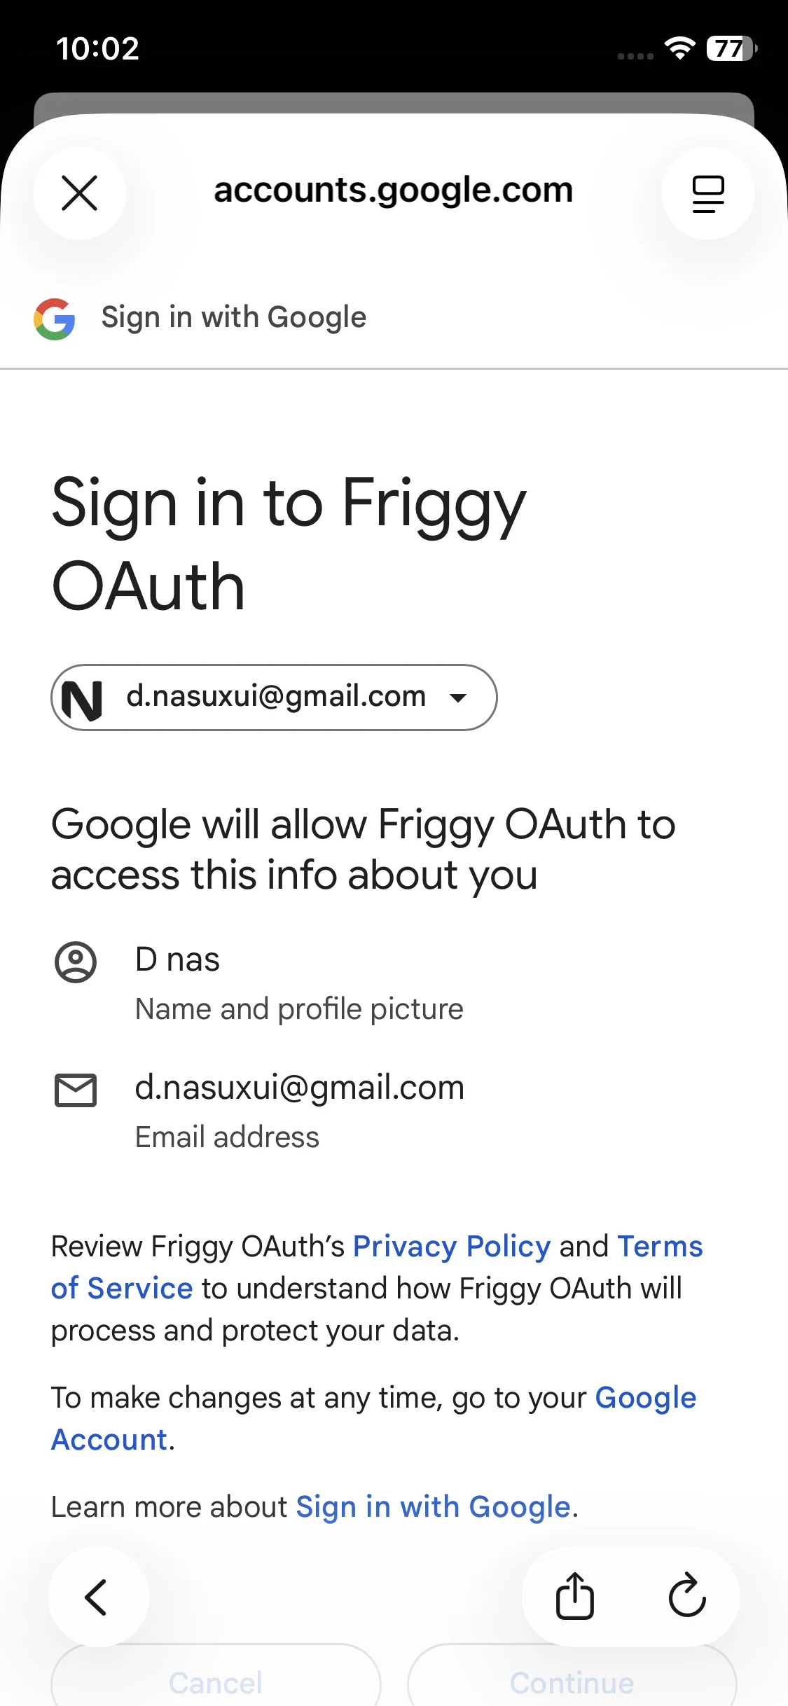788x1706 pixels.
Task: Reload the page with refresh icon
Action: pos(686,1597)
